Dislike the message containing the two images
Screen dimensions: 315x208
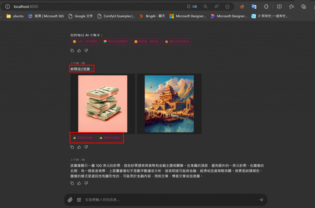pyautogui.click(x=86, y=147)
